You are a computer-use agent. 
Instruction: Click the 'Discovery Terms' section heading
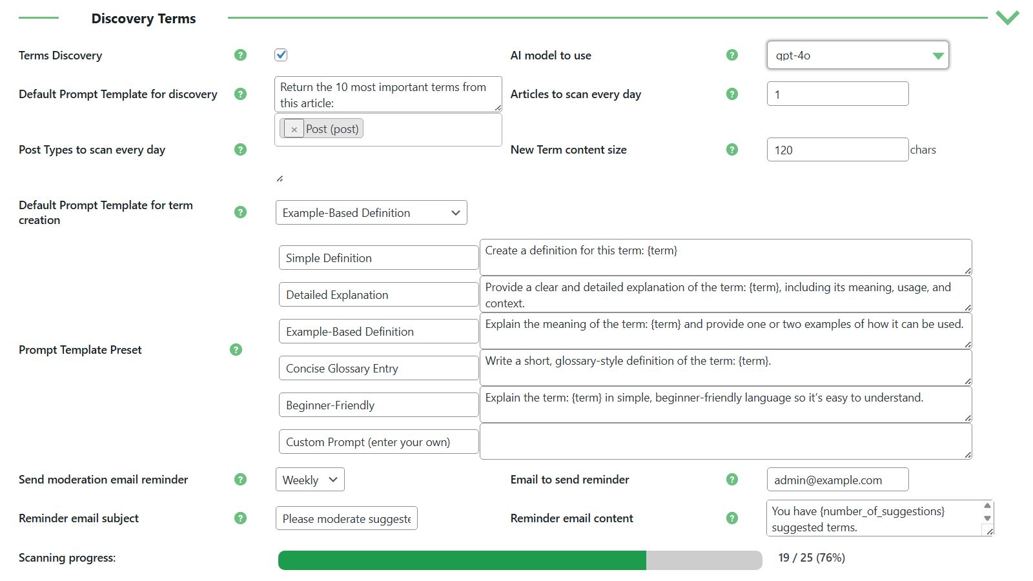click(143, 18)
